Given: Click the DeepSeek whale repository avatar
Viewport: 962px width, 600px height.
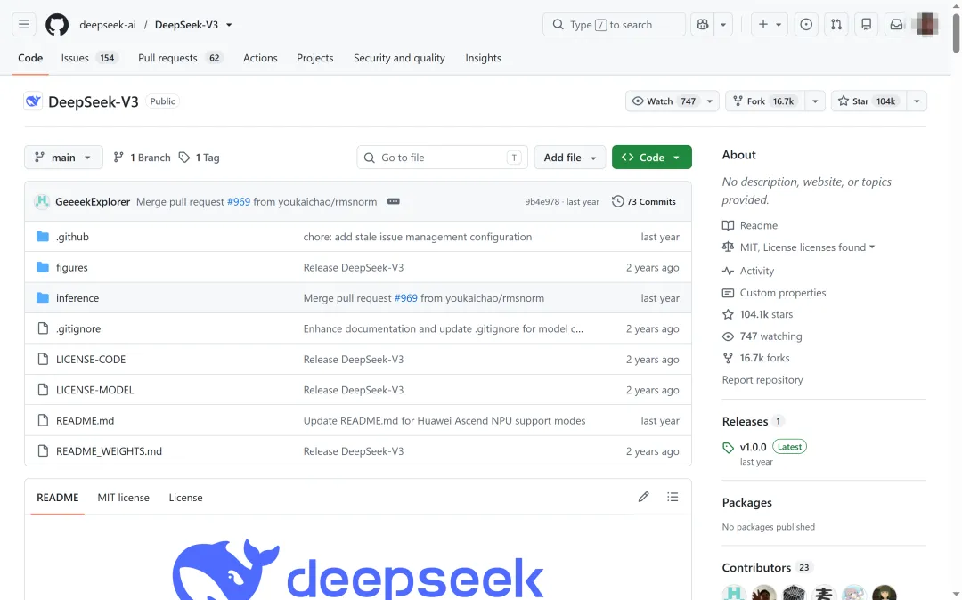Looking at the screenshot, I should [33, 101].
